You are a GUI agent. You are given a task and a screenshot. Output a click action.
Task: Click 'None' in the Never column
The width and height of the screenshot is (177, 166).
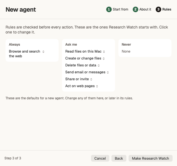[126, 51]
